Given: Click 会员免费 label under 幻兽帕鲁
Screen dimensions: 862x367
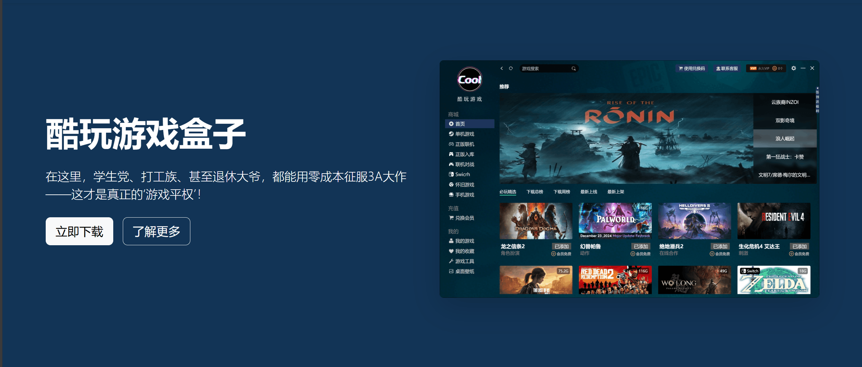Looking at the screenshot, I should 641,254.
